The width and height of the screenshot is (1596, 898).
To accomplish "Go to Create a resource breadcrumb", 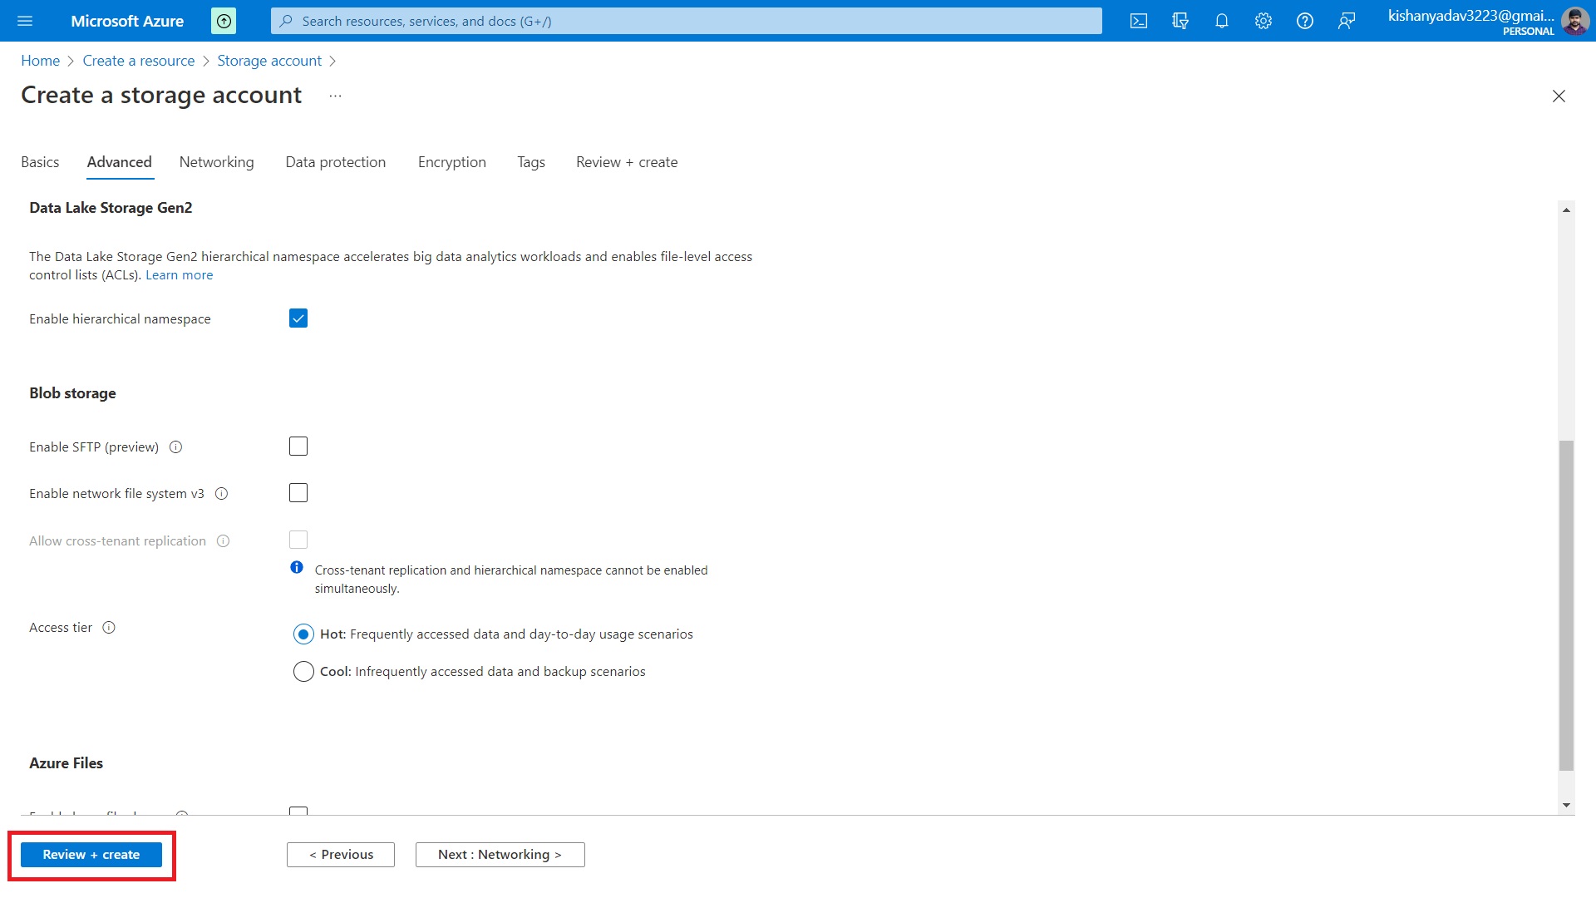I will [139, 61].
